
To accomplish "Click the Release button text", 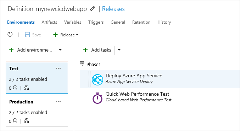I will [x=67, y=35].
